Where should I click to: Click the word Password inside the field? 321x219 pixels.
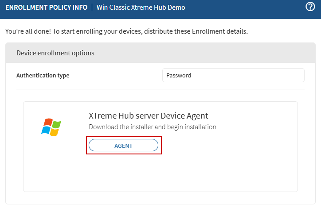[179, 75]
